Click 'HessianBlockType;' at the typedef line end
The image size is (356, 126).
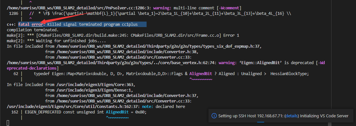click(290, 74)
